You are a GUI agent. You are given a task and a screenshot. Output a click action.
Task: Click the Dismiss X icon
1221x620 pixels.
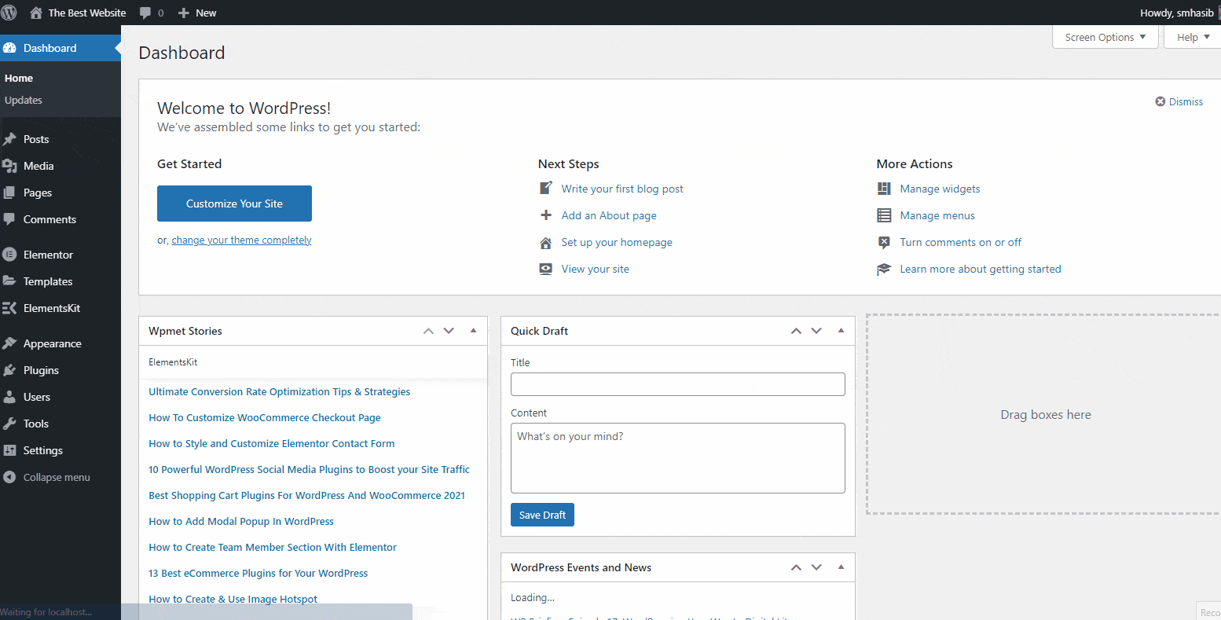[x=1160, y=101]
